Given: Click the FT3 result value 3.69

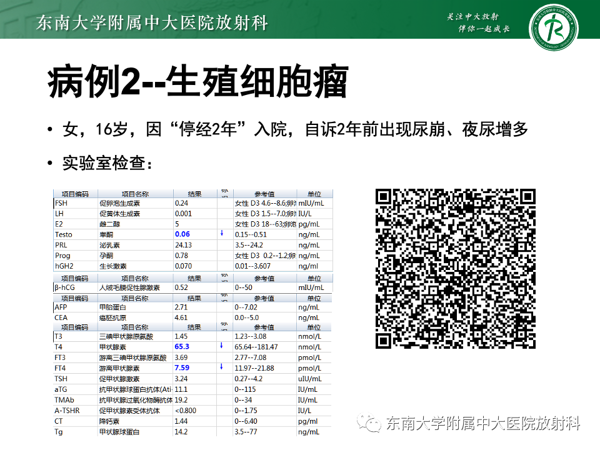Looking at the screenshot, I should point(181,357).
